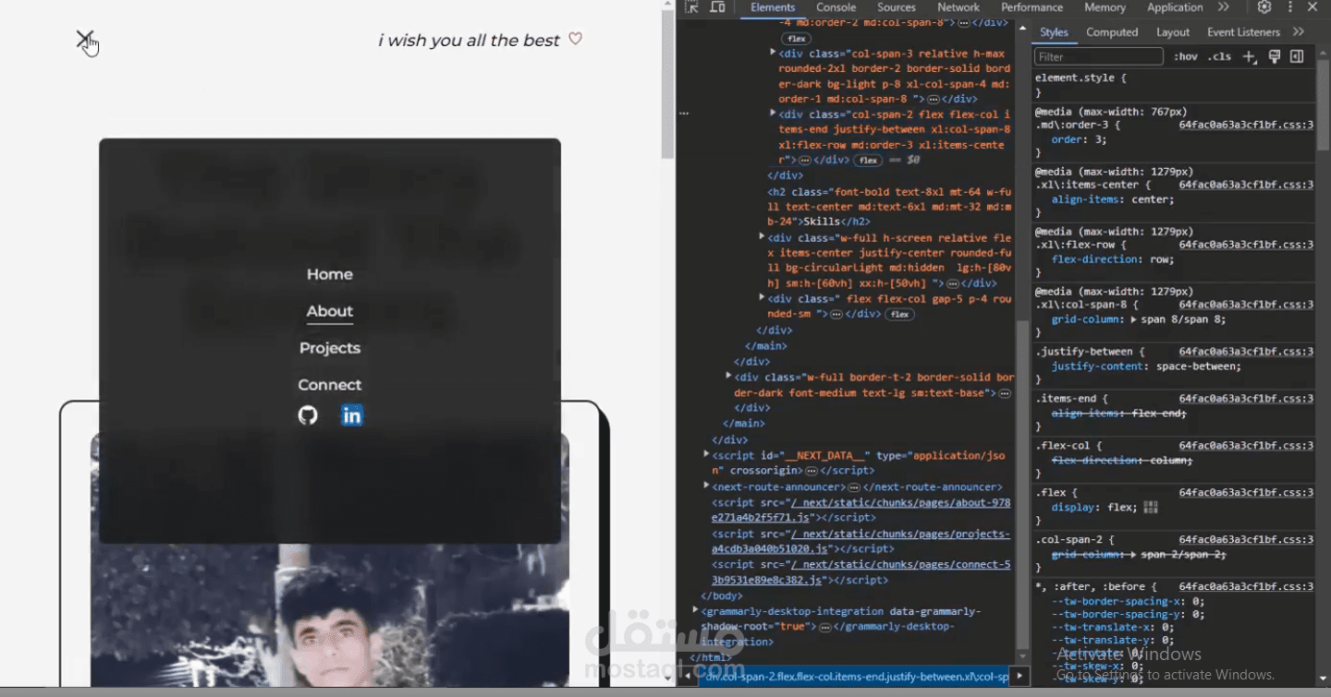1331x697 pixels.
Task: Open the Network tab
Action: click(959, 7)
